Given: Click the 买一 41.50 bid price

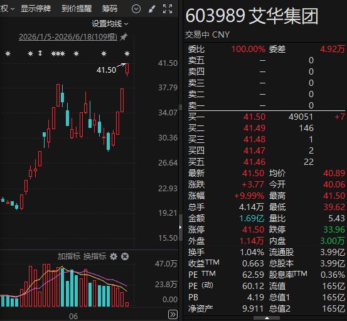Looking at the screenshot, I should pos(254,117).
